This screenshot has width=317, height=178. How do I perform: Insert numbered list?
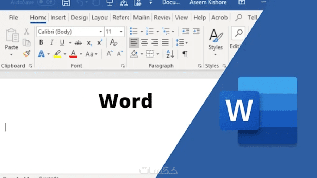point(150,31)
